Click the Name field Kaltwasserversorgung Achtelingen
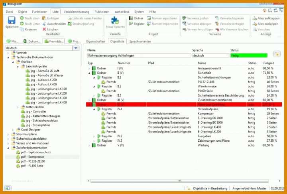The height and width of the screenshot is (194, 287). [139, 55]
